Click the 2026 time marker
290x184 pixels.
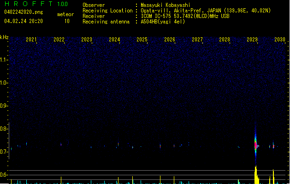pyautogui.click(x=170, y=40)
